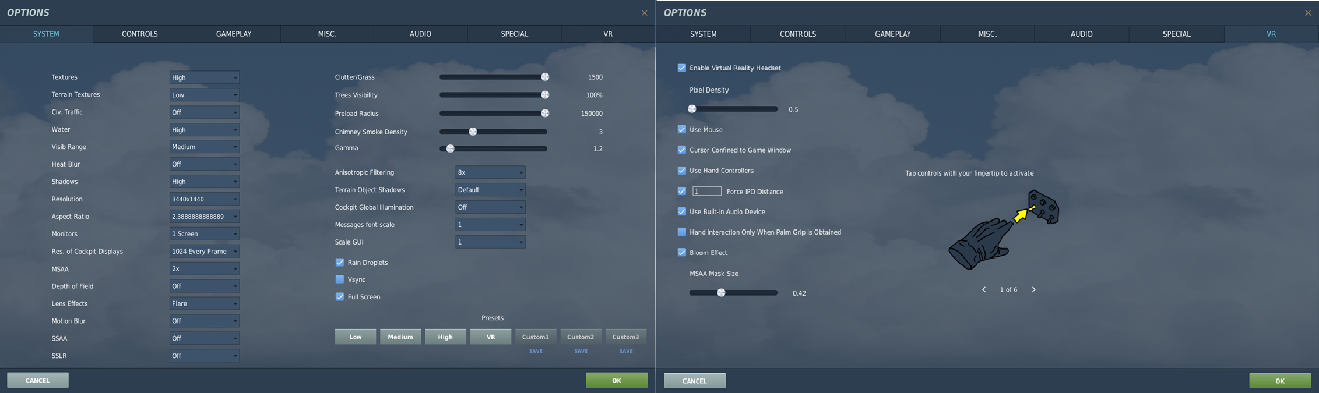Open the Terrain Object Shadows dropdown
Viewport: 1319px width, 393px height.
[490, 190]
